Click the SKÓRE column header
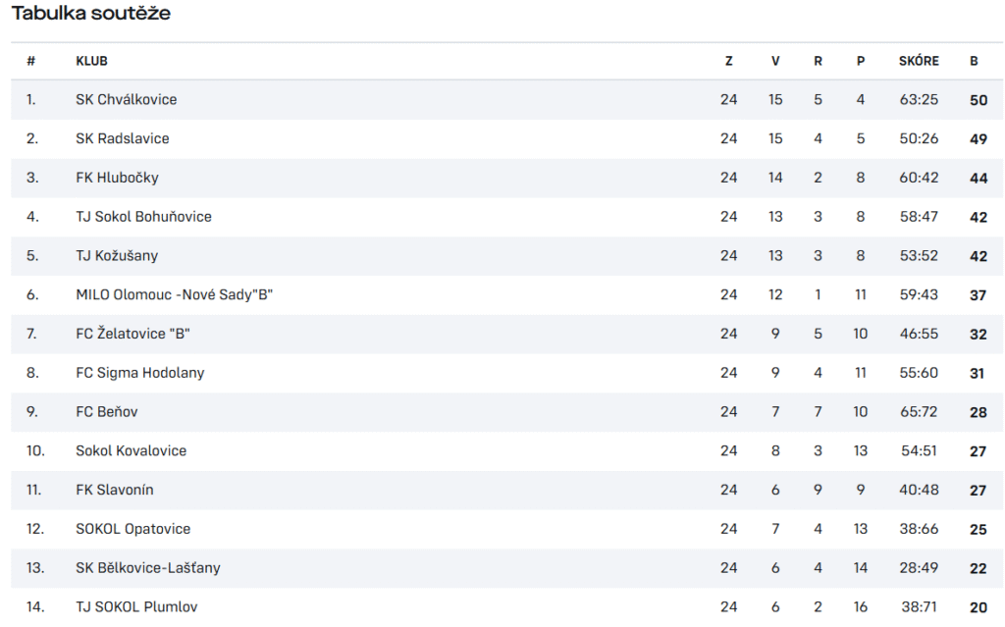This screenshot has width=1005, height=627. (x=919, y=61)
